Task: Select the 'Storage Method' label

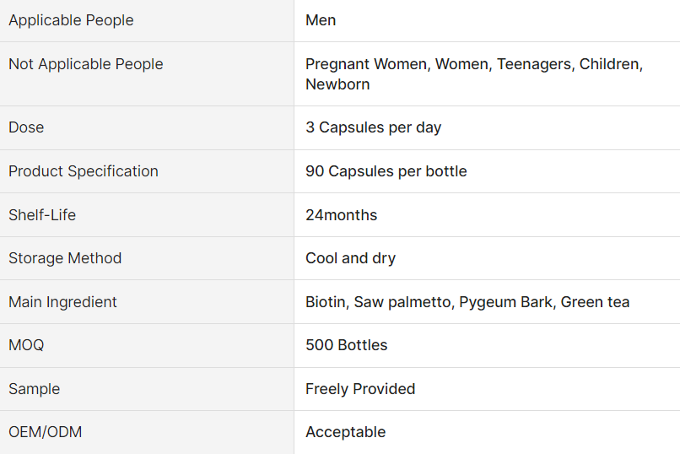Action: 65,258
